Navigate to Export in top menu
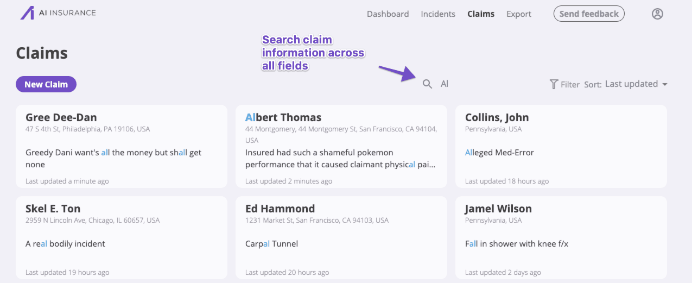The height and width of the screenshot is (283, 692). [x=519, y=14]
